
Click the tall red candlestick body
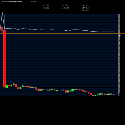pos(4,59)
